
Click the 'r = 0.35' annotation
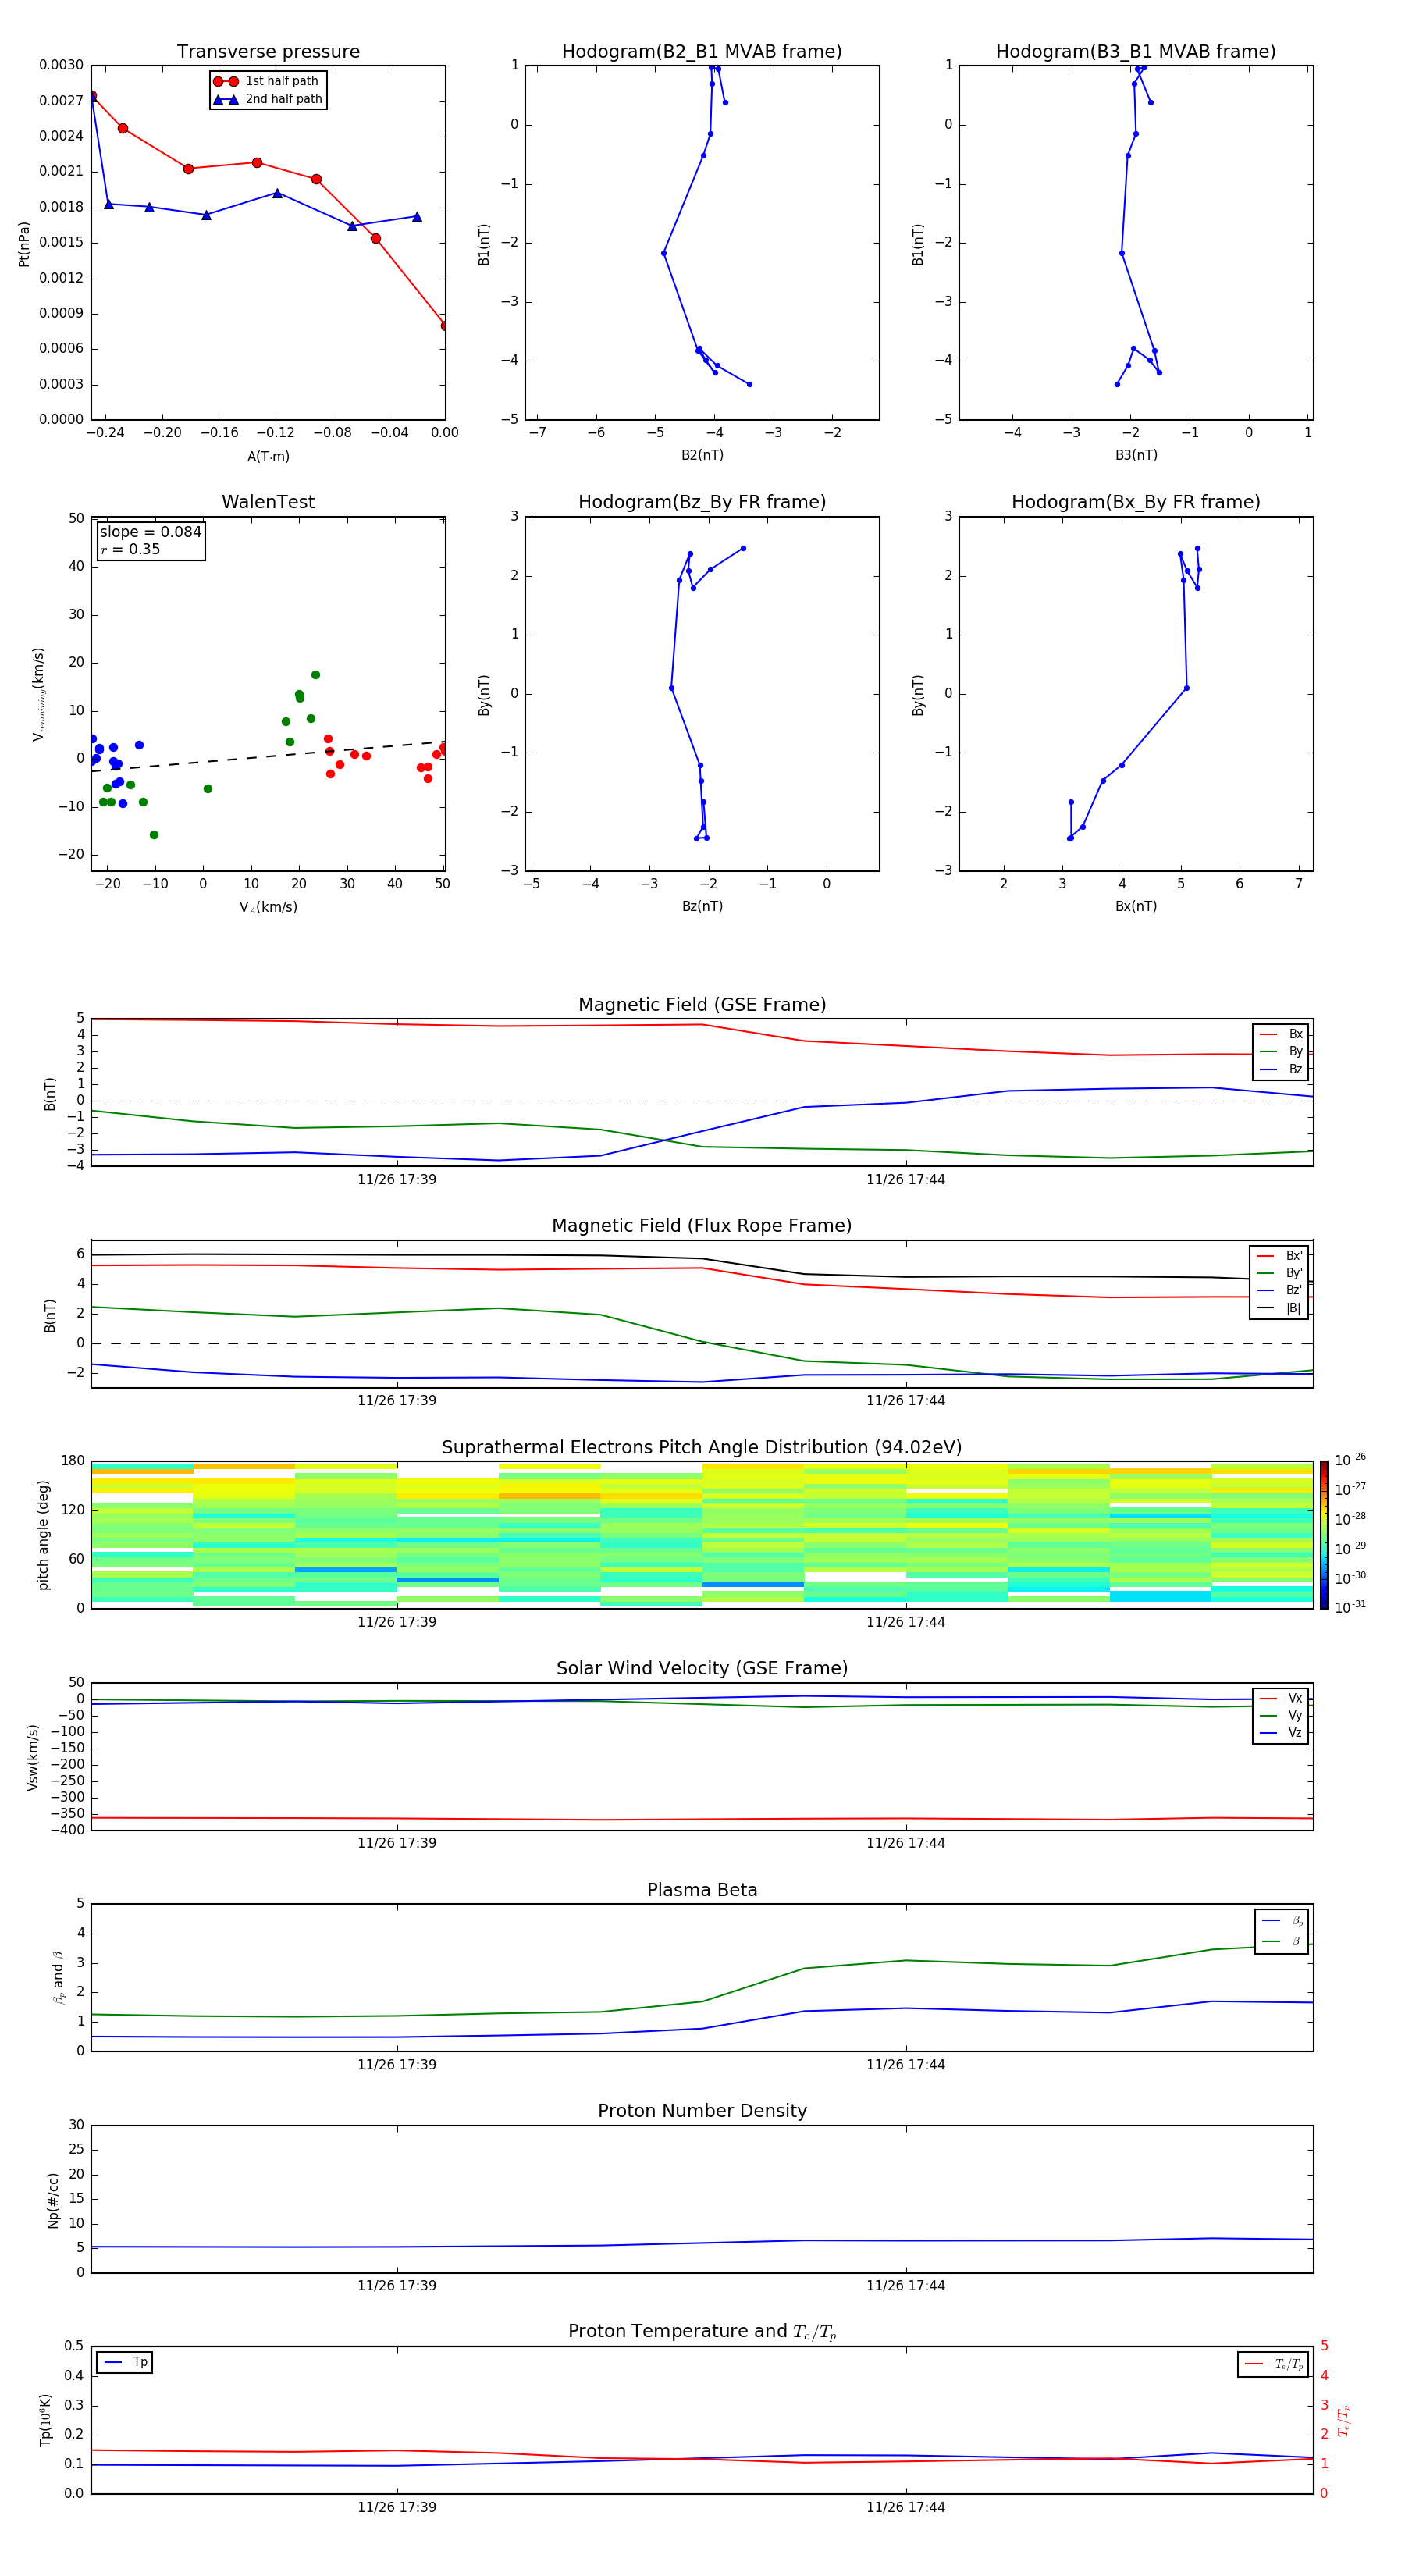(130, 549)
